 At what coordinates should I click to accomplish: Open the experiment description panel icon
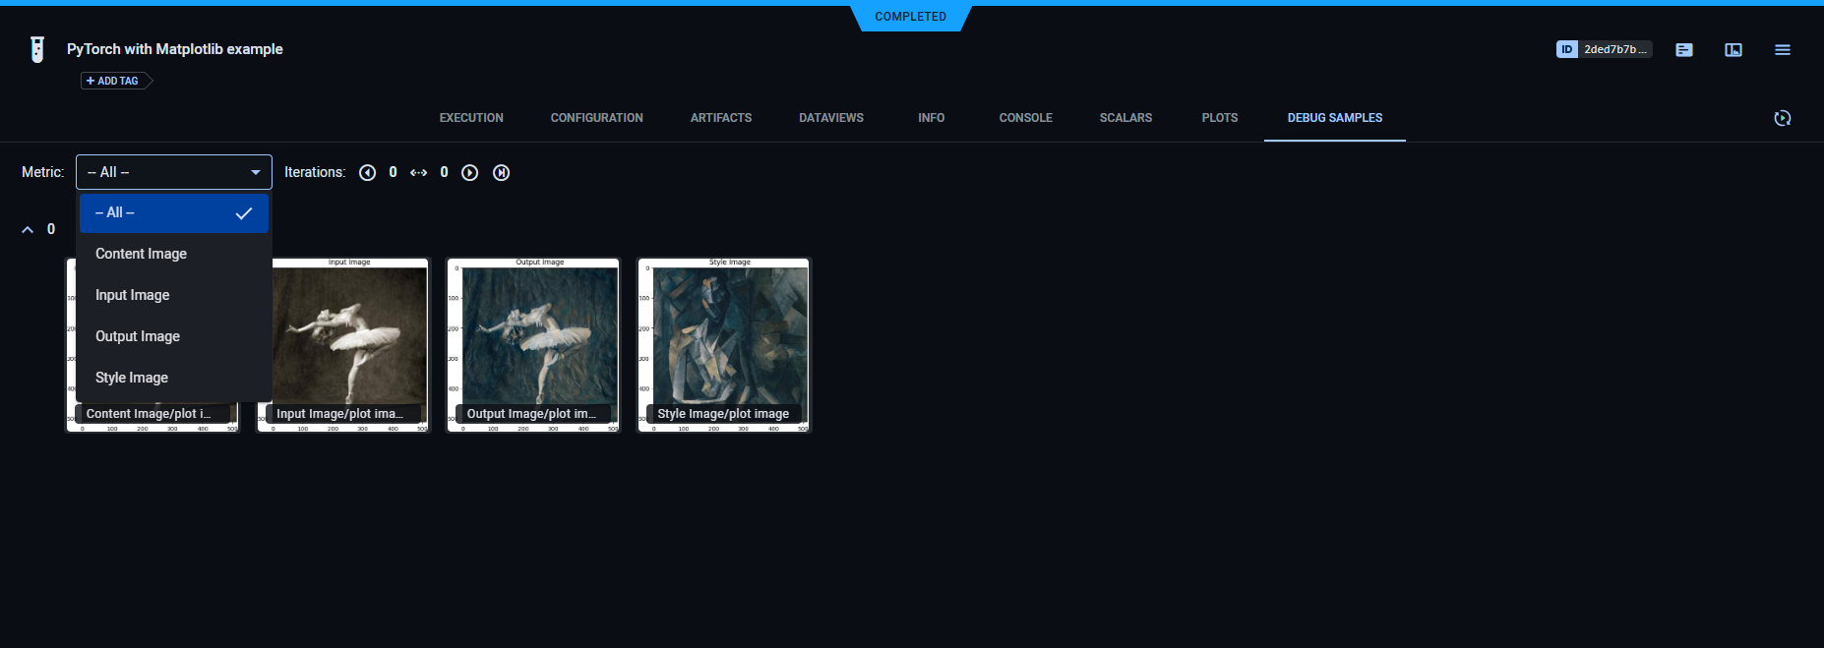click(x=1683, y=50)
